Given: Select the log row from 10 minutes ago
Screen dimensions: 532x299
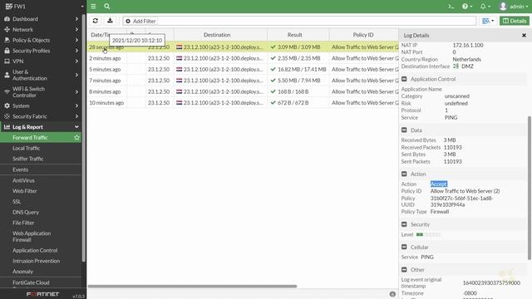Looking at the screenshot, I should (x=243, y=103).
